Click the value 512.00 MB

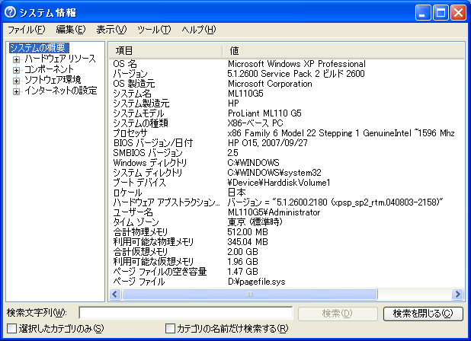tap(248, 232)
